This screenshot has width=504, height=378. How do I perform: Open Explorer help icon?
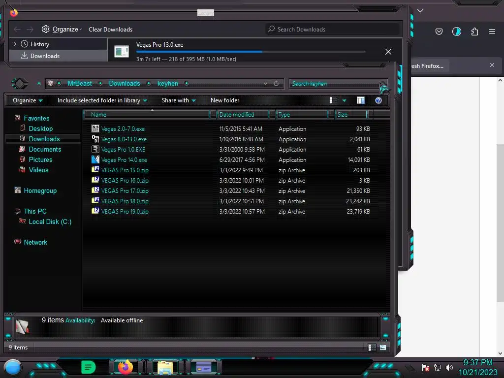(x=378, y=100)
